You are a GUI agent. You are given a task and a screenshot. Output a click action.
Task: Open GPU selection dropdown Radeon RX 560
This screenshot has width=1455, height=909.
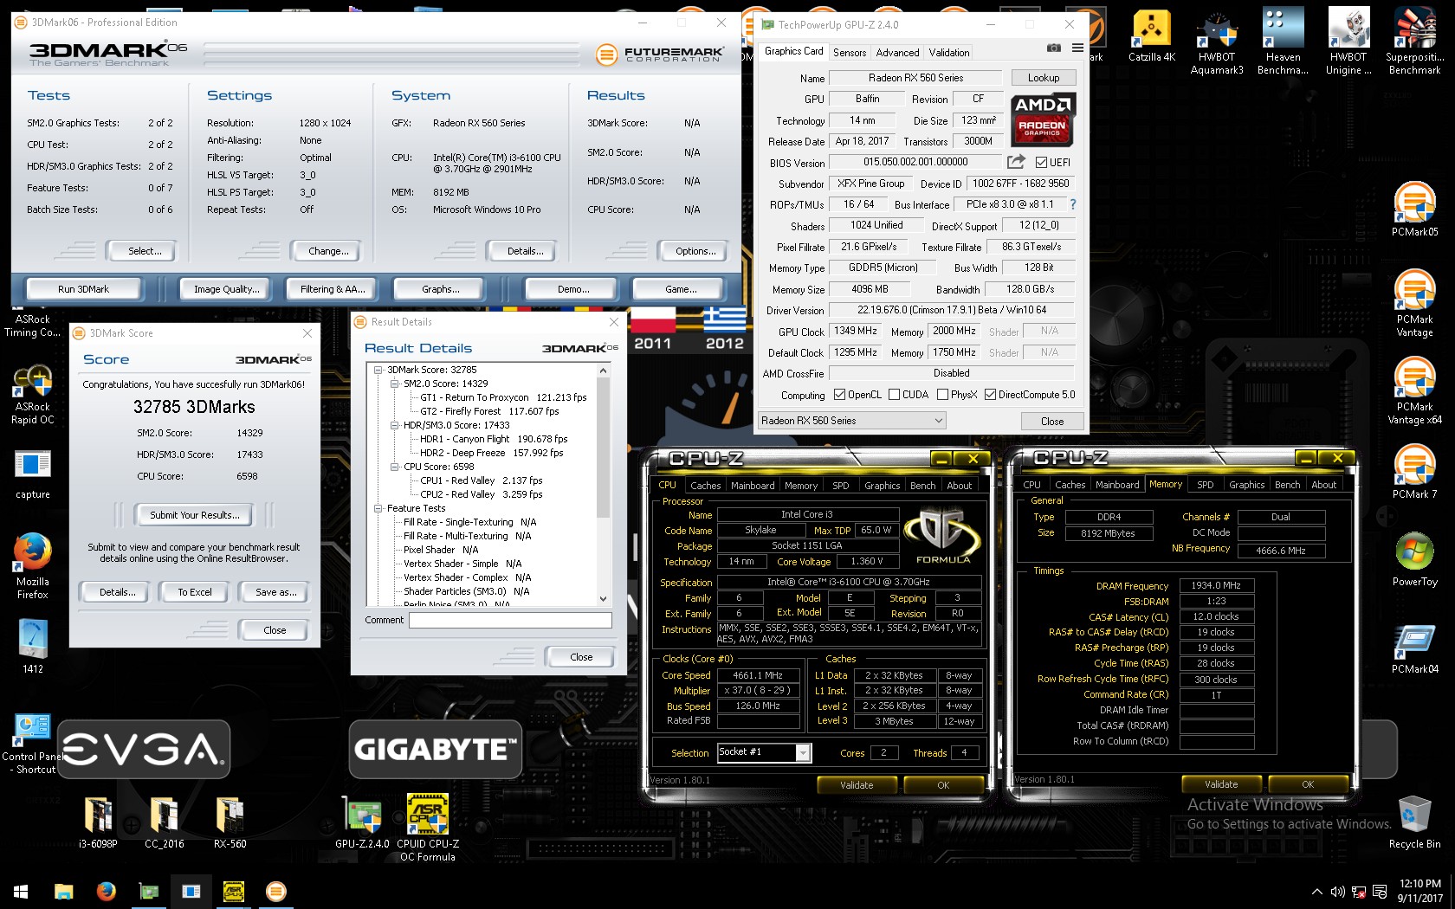click(851, 421)
